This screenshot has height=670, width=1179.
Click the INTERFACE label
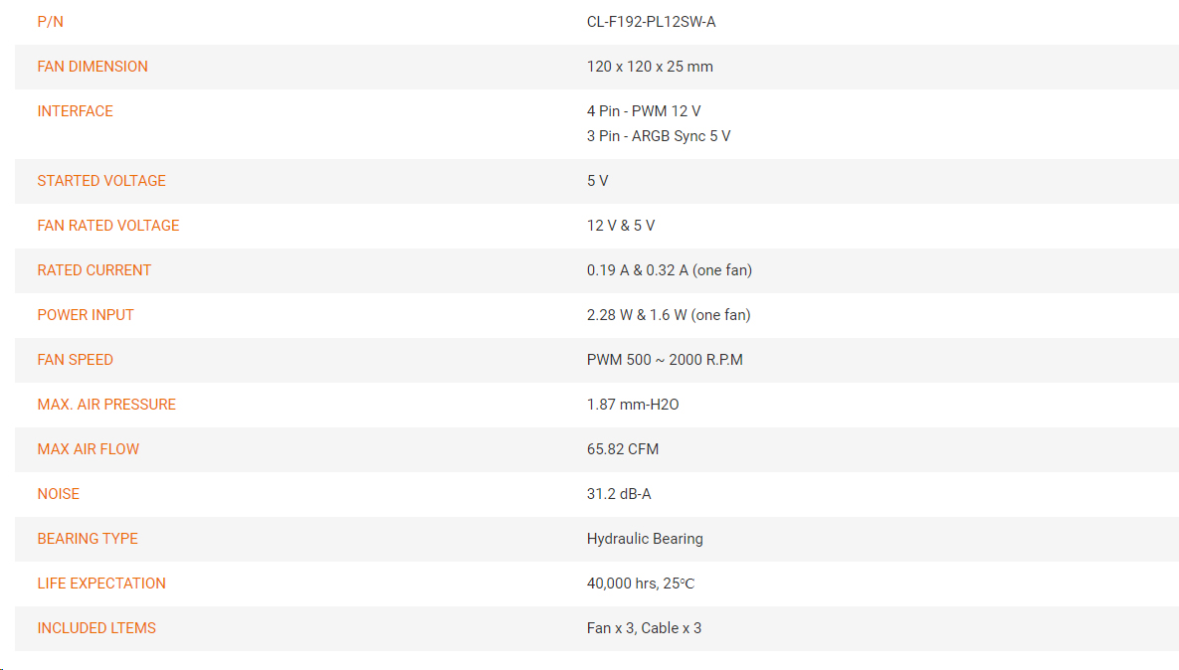tap(76, 111)
